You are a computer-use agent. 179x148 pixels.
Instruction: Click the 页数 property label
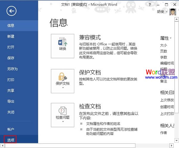[163, 51]
